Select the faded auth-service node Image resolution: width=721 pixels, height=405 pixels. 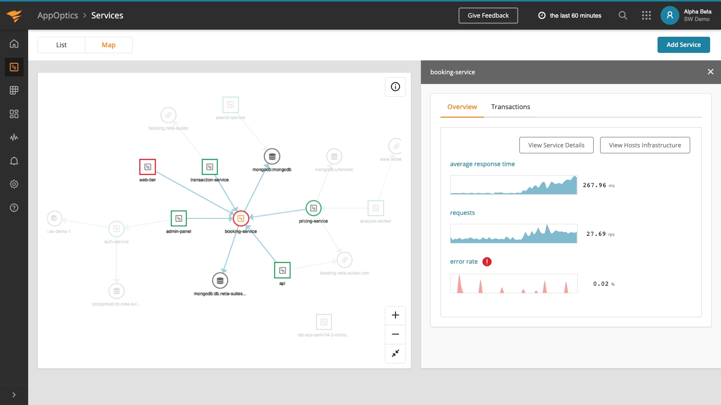coord(116,229)
